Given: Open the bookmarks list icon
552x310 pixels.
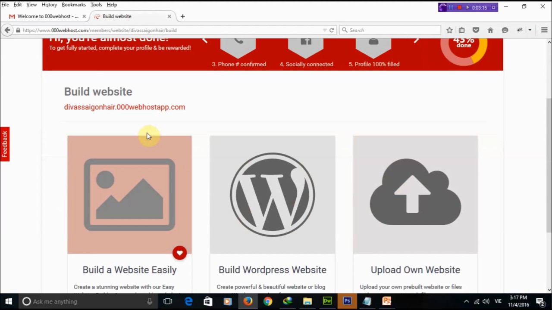Looking at the screenshot, I should (x=462, y=30).
